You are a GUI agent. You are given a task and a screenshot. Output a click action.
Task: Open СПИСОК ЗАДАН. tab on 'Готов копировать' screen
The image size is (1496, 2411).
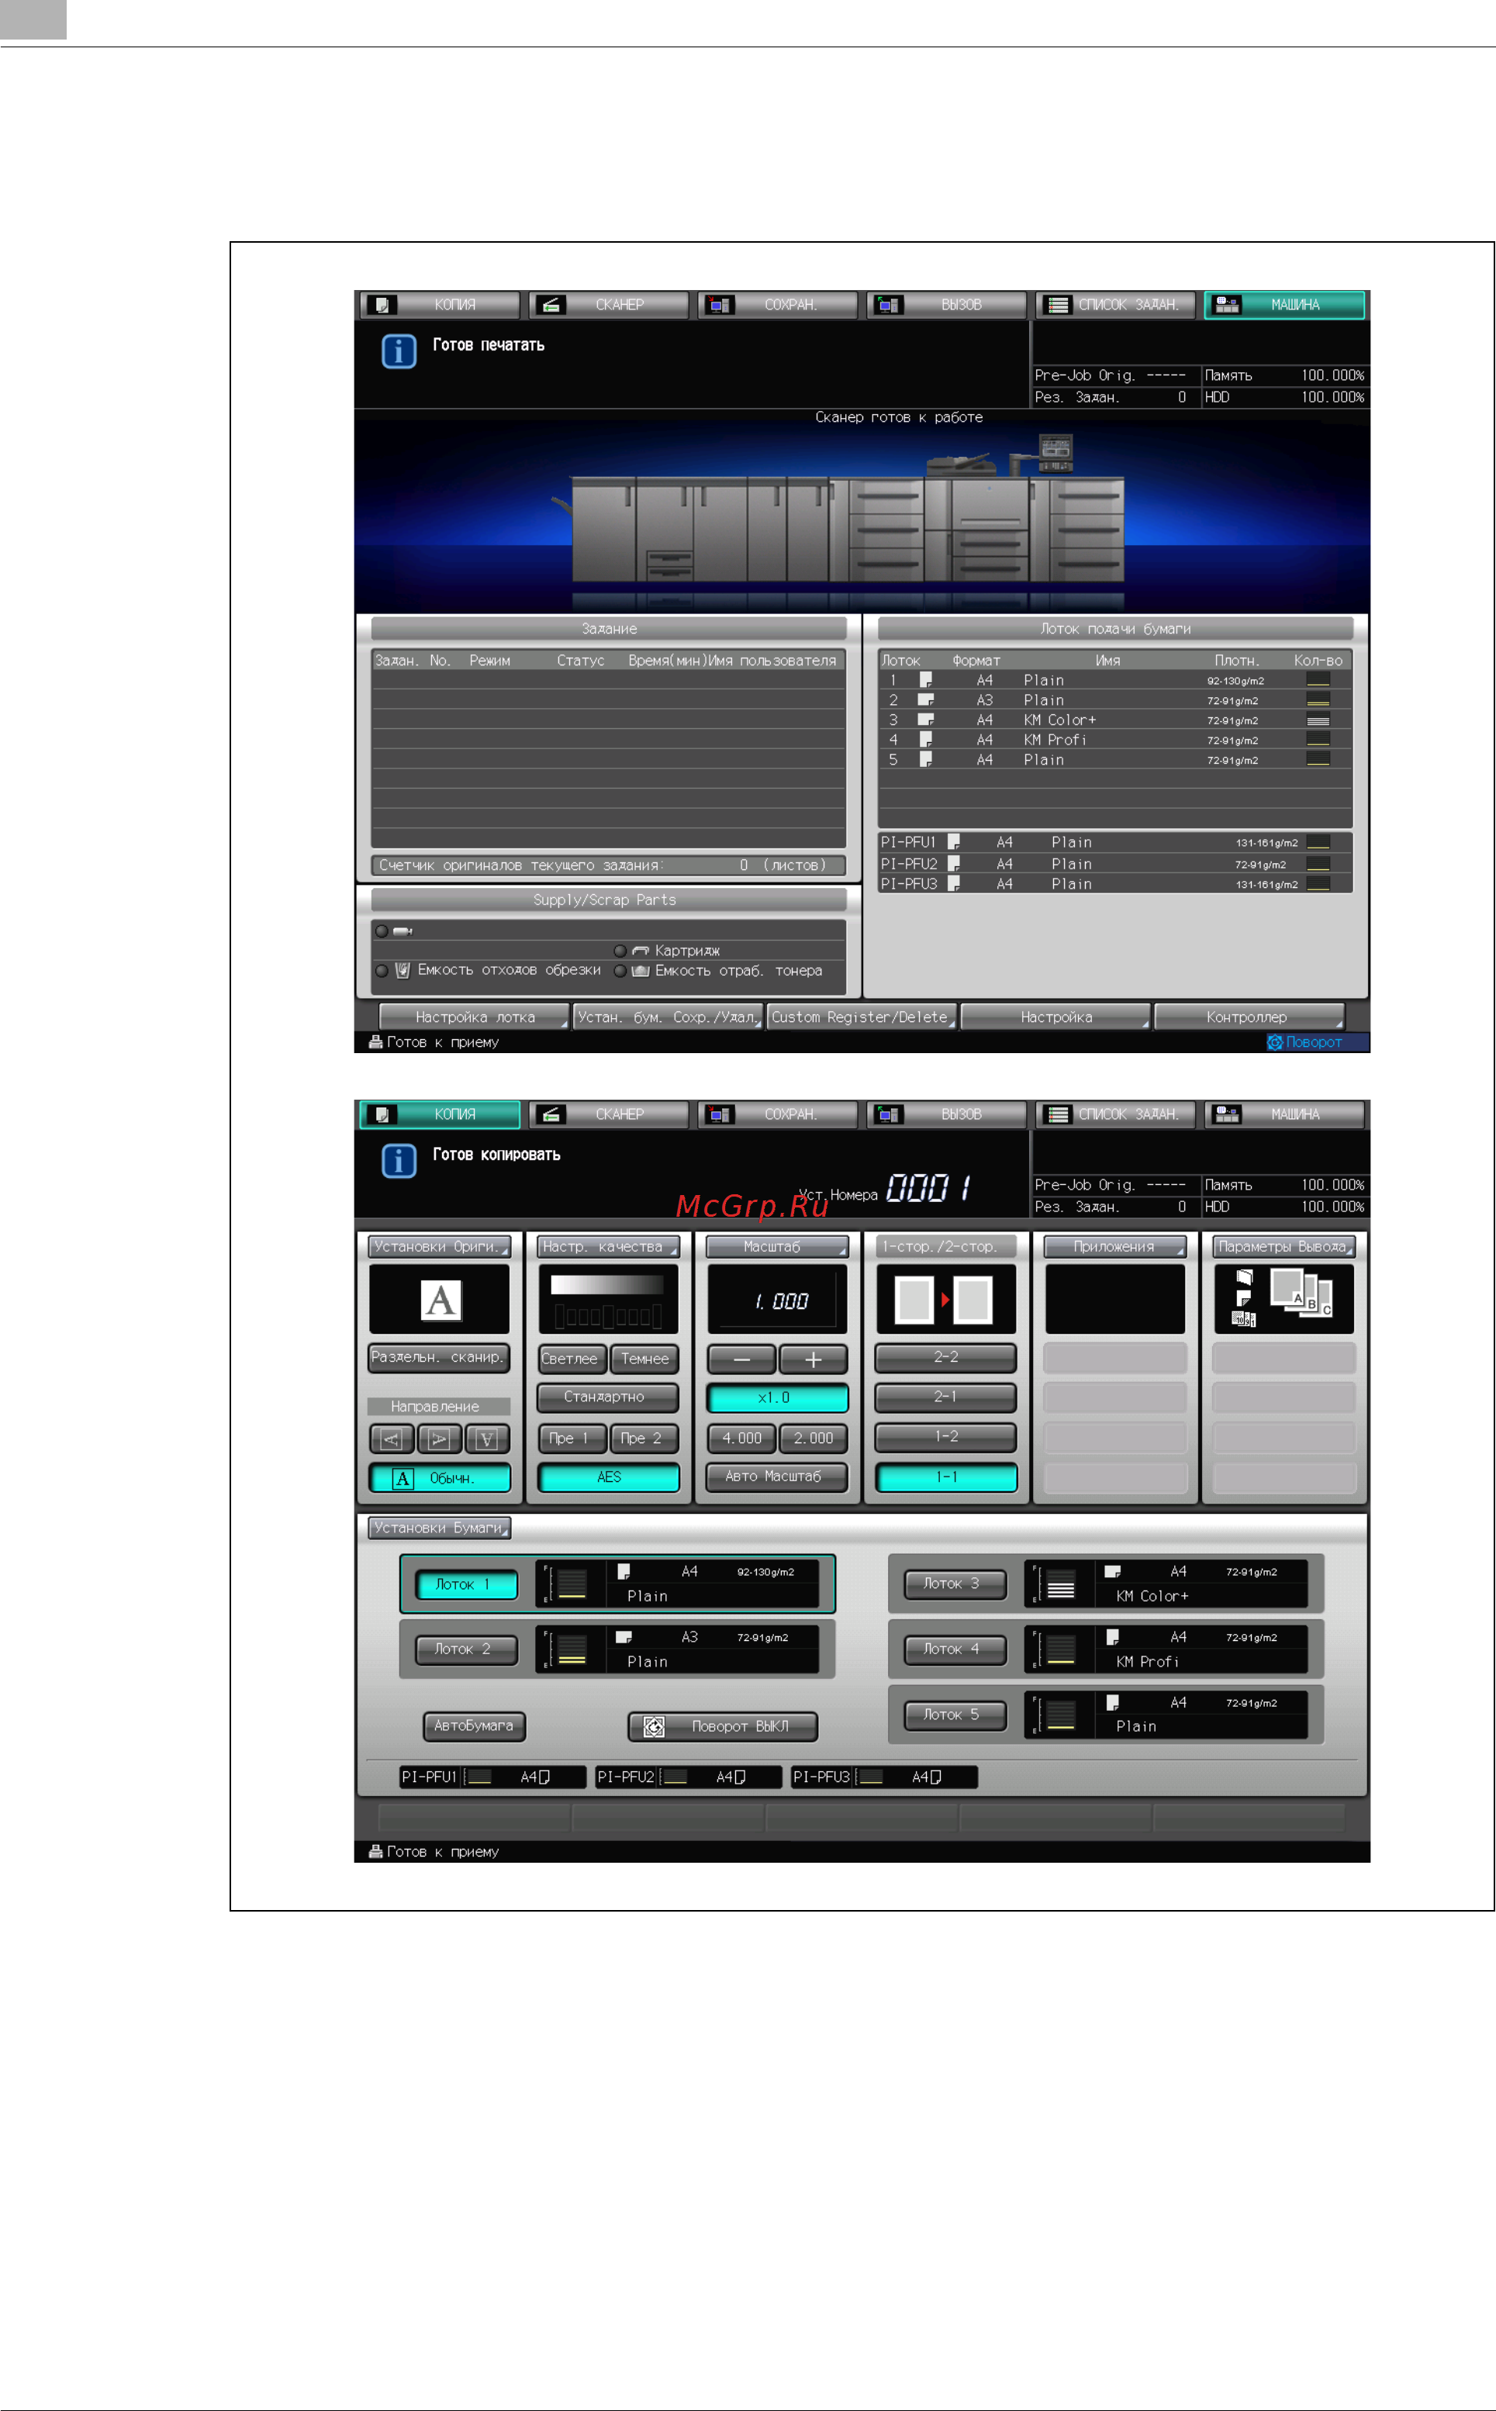[1116, 1114]
